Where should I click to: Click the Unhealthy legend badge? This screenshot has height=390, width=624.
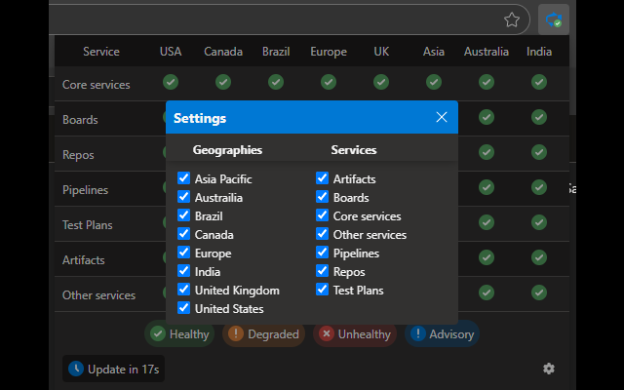click(x=355, y=334)
